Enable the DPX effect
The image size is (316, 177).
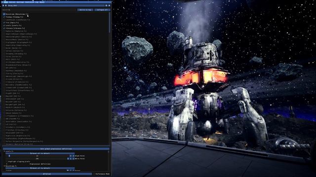click(x=4, y=68)
